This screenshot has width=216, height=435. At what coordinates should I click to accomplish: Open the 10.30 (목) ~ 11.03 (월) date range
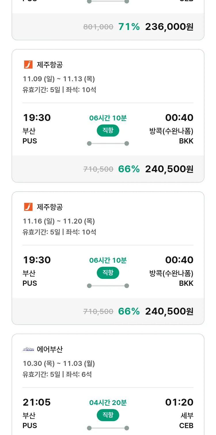(59, 363)
